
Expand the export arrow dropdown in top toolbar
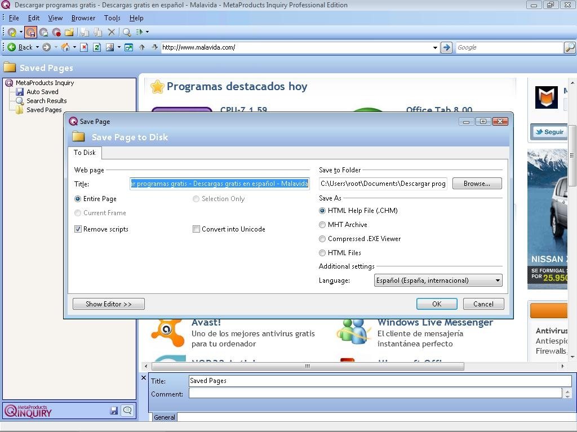pyautogui.click(x=147, y=32)
